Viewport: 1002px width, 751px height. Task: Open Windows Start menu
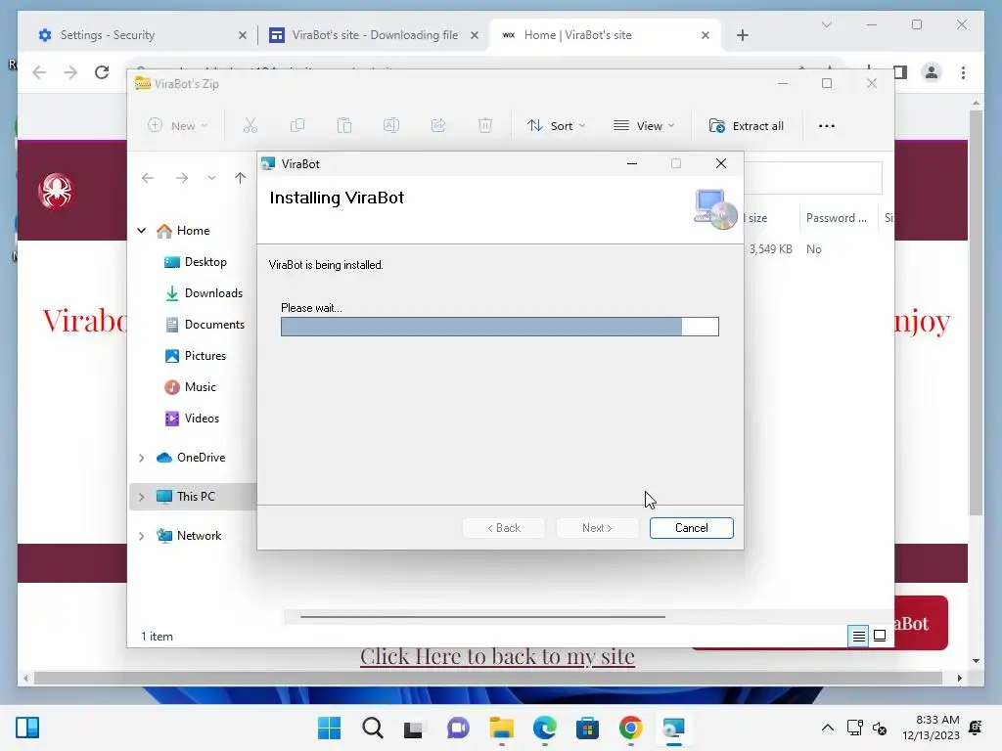pos(329,728)
